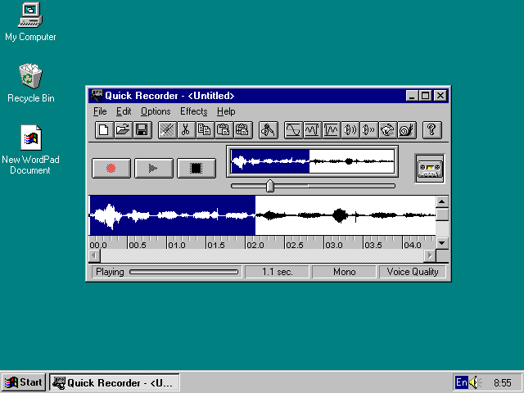Open the Effects menu
Viewport: 524px width, 393px height.
194,111
